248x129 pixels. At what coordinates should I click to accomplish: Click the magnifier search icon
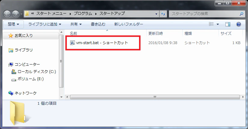241,14
